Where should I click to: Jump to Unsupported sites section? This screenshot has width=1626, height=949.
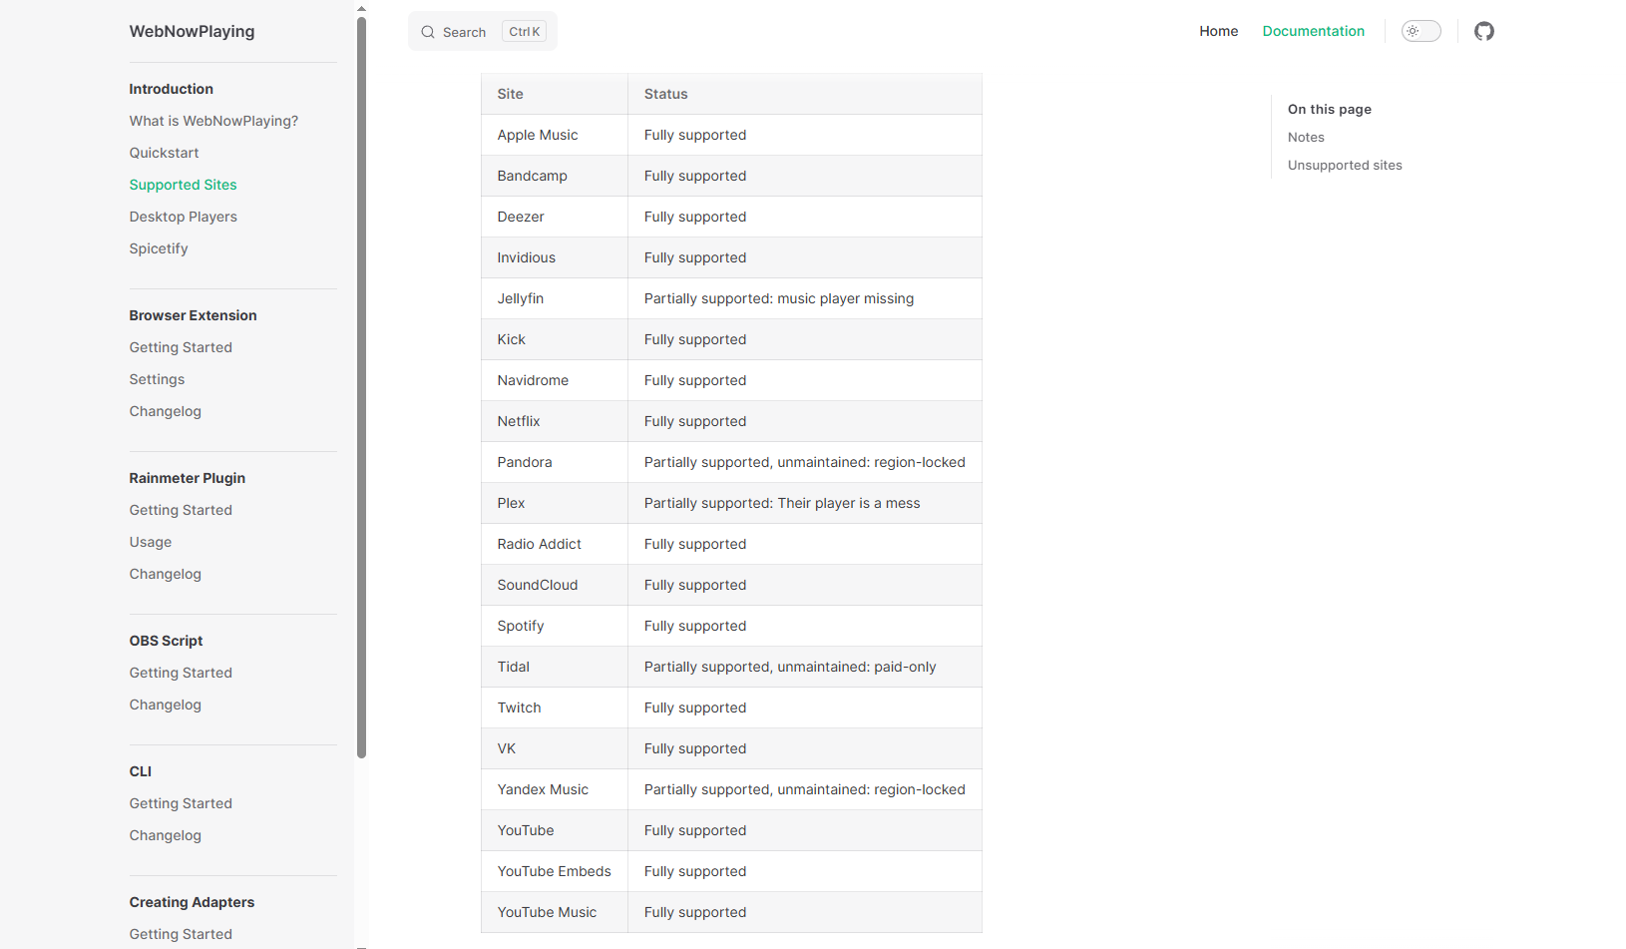tap(1344, 166)
